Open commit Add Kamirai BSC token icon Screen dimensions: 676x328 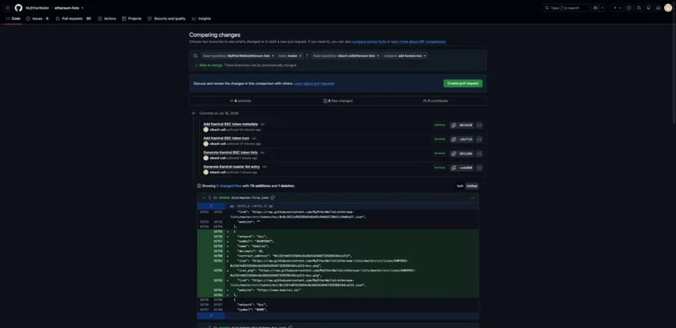pos(226,138)
